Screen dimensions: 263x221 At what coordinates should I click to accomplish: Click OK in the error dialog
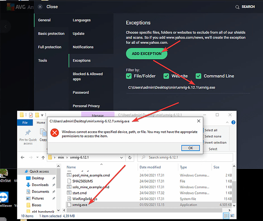(x=191, y=148)
